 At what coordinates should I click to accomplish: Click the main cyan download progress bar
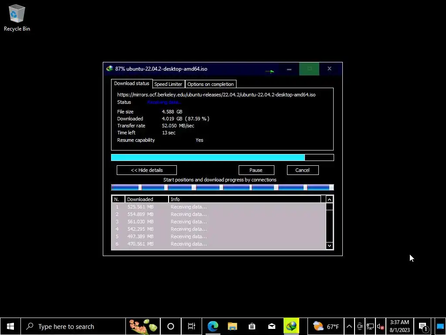tap(223, 157)
